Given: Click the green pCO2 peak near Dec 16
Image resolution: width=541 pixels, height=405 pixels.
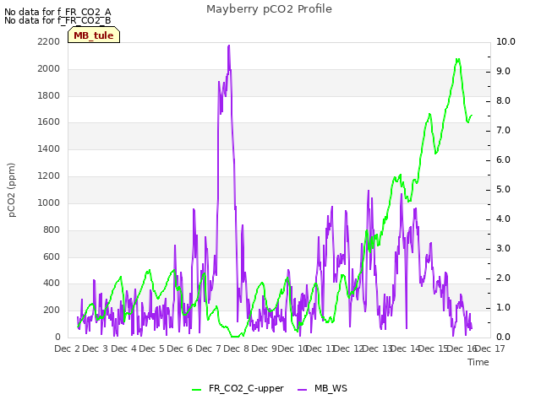Looking at the screenshot, I should (x=457, y=60).
